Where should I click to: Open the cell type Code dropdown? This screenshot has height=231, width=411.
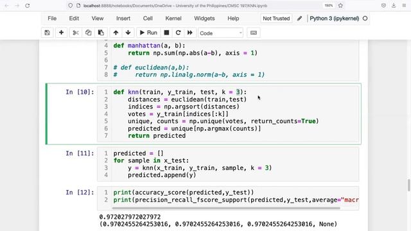point(220,33)
